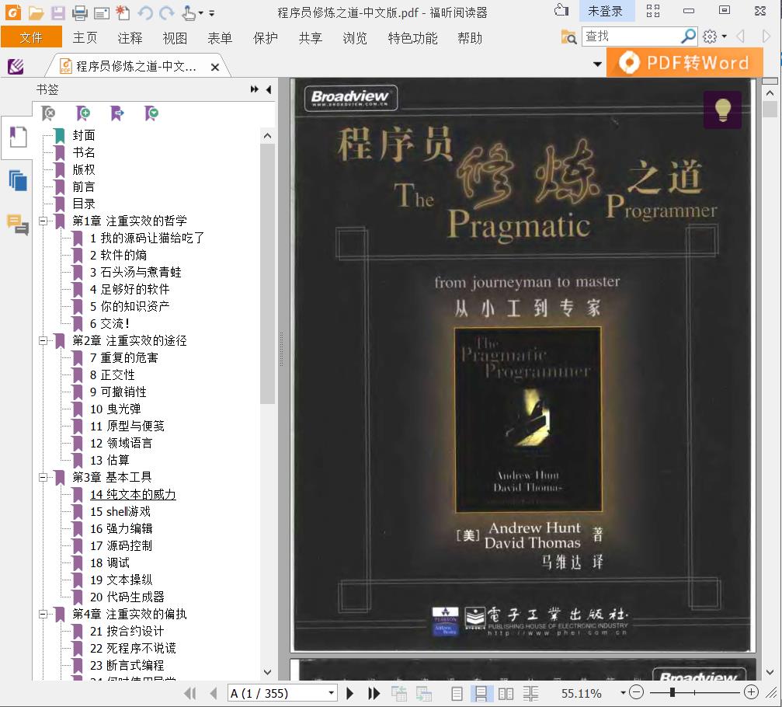
Task: Open the 文件 menu
Action: click(31, 37)
